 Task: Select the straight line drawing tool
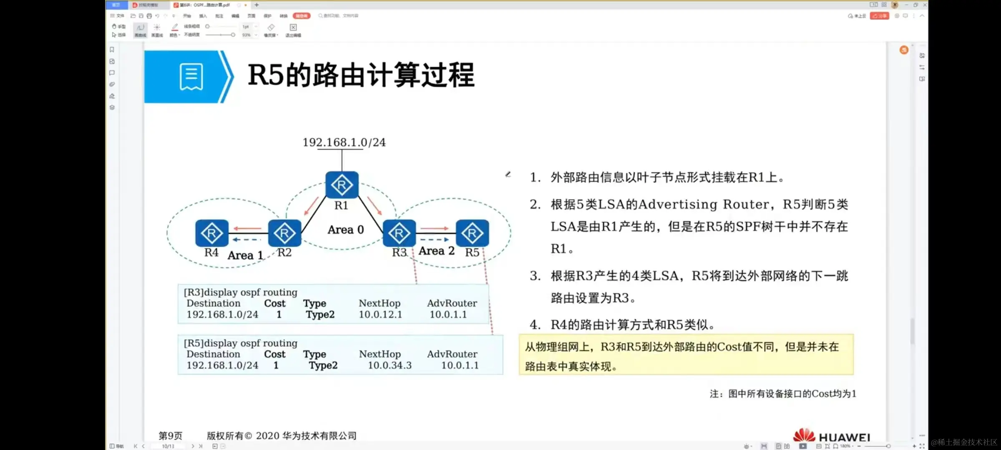click(157, 30)
